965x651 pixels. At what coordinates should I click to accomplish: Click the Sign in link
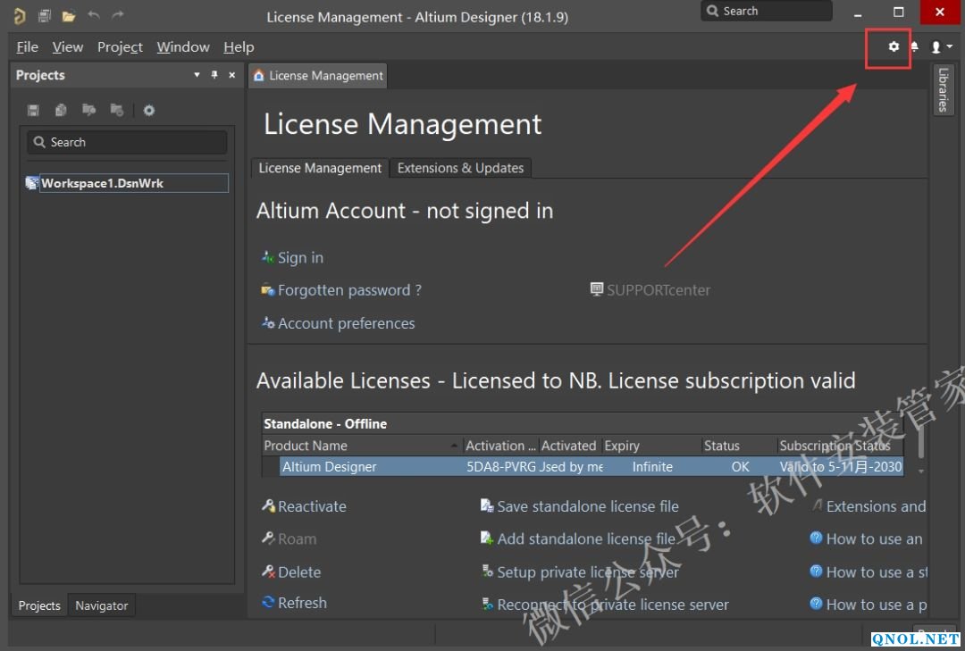coord(300,257)
